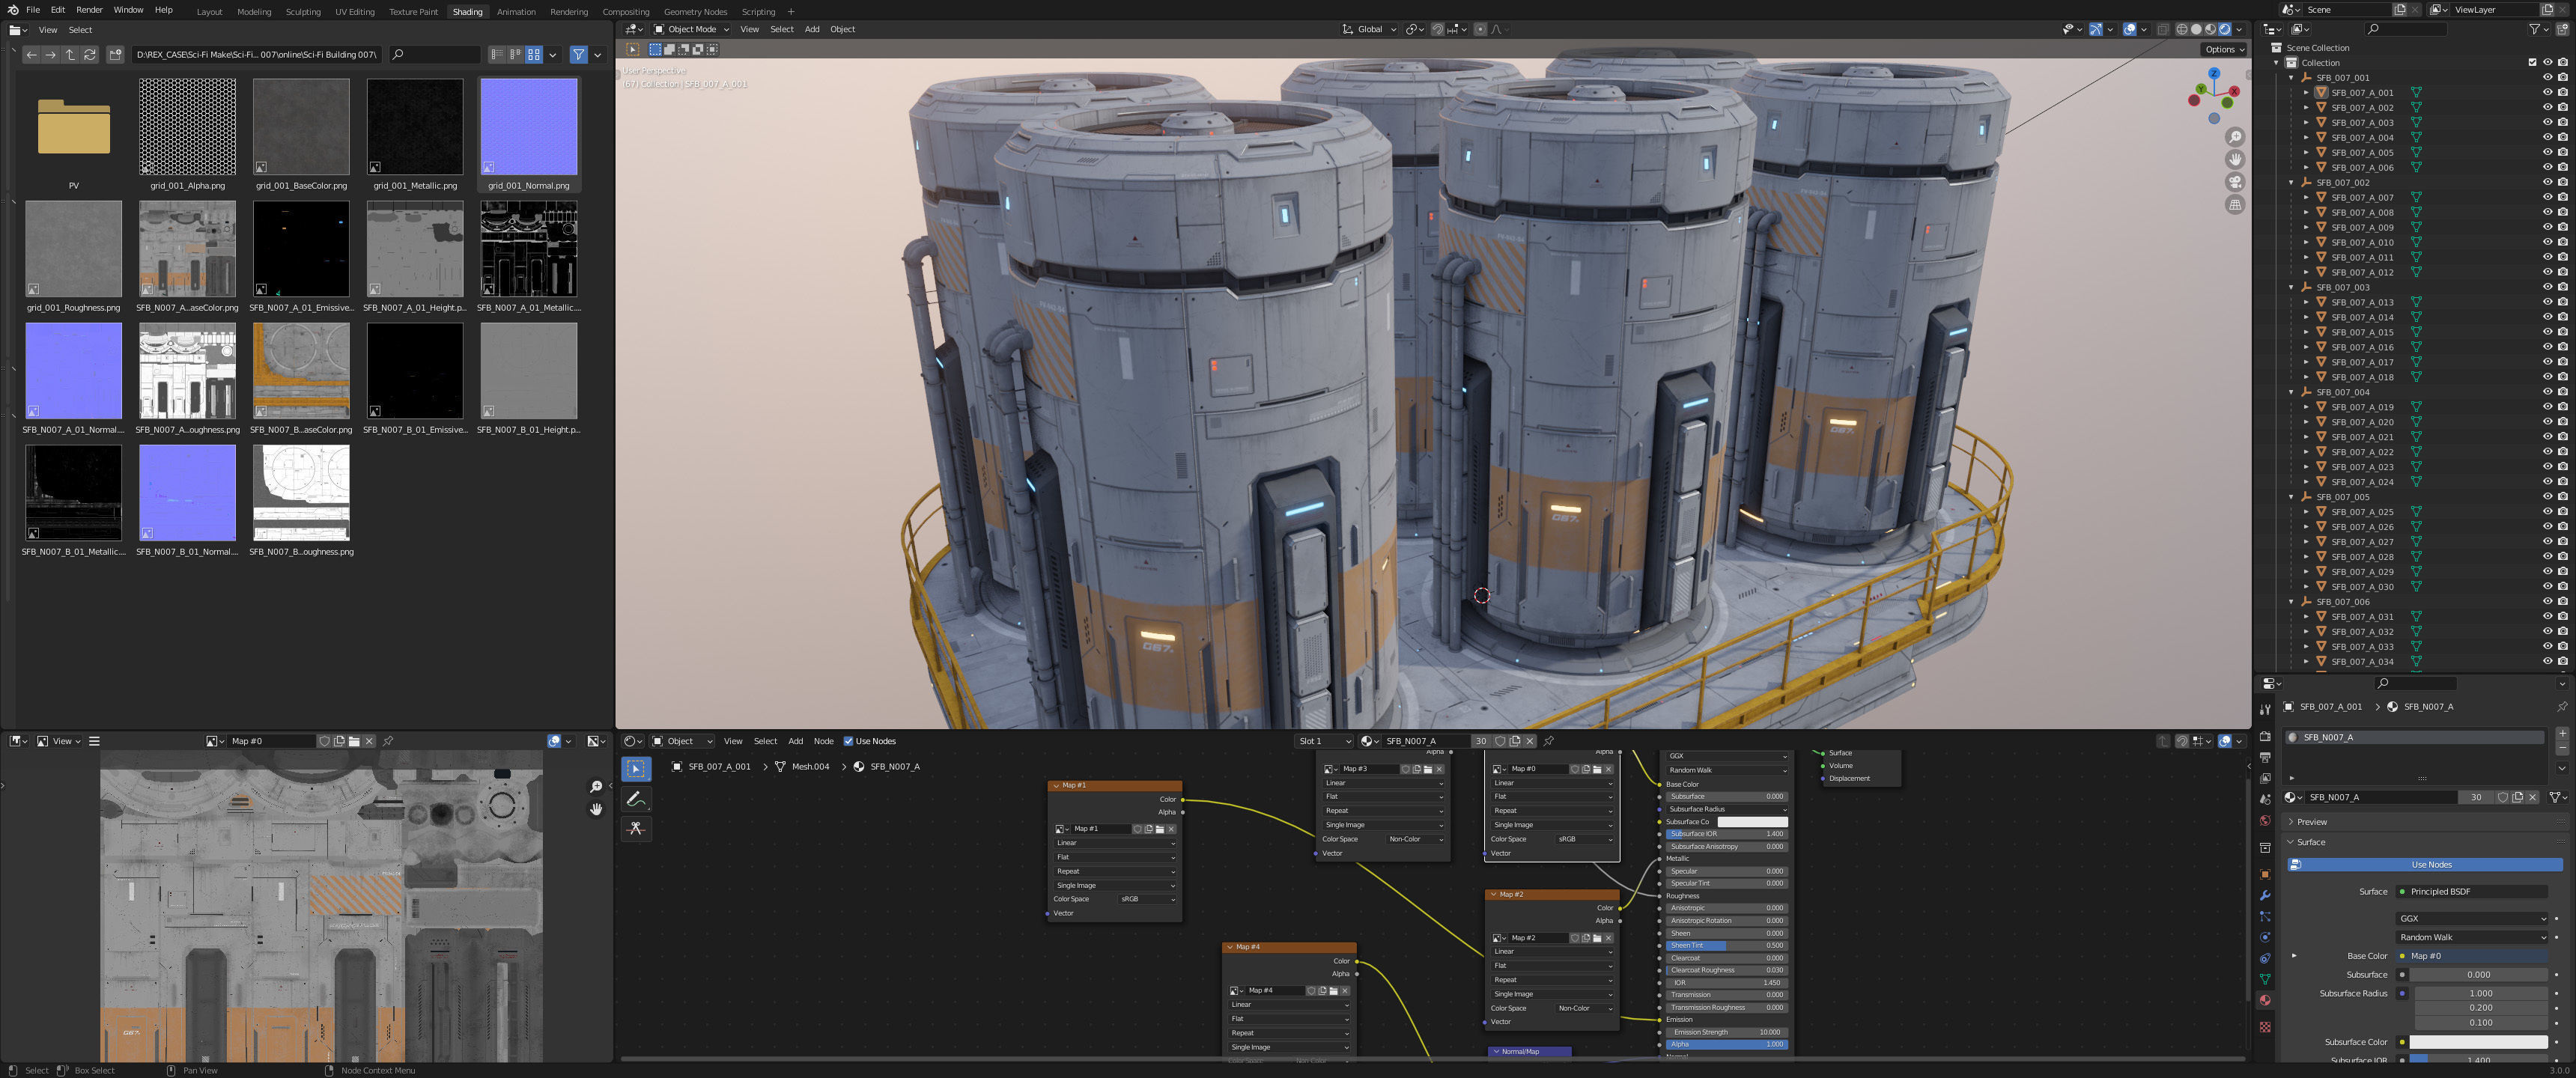
Task: Click Principled BSDF surface shader button
Action: click(2472, 891)
